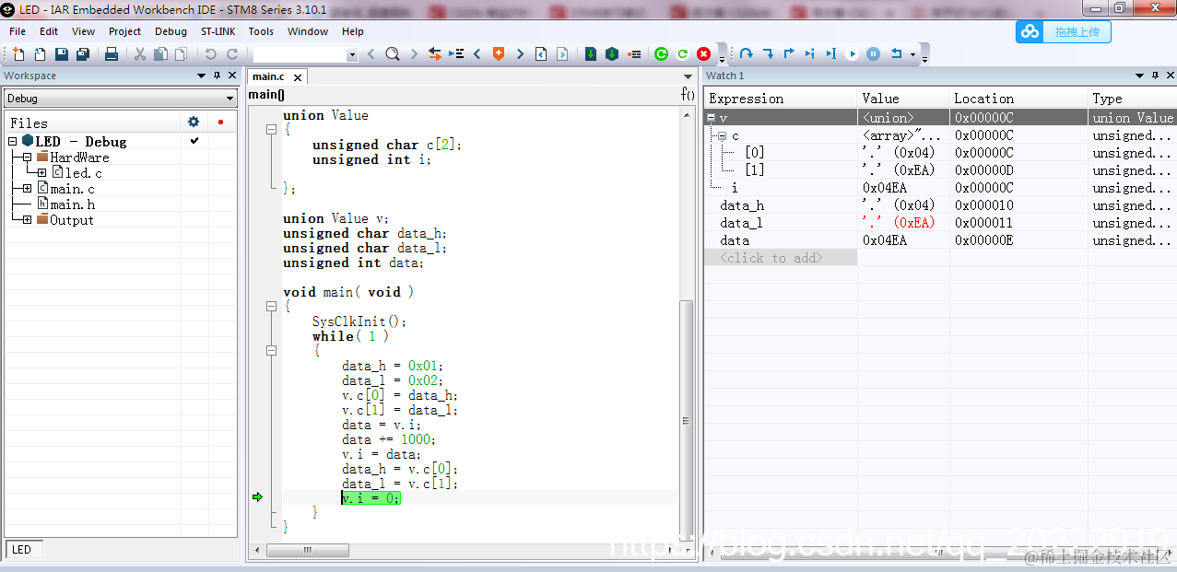Expand the Output folder node
This screenshot has width=1177, height=572.
tap(28, 220)
